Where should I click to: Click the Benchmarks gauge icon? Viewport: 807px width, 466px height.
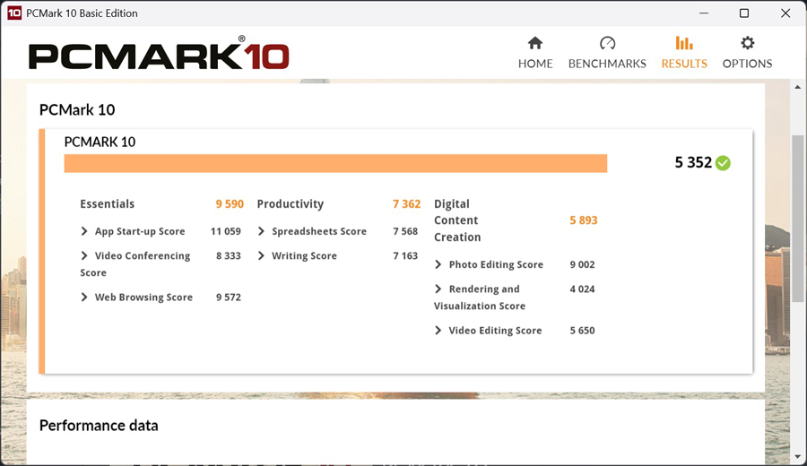[607, 43]
